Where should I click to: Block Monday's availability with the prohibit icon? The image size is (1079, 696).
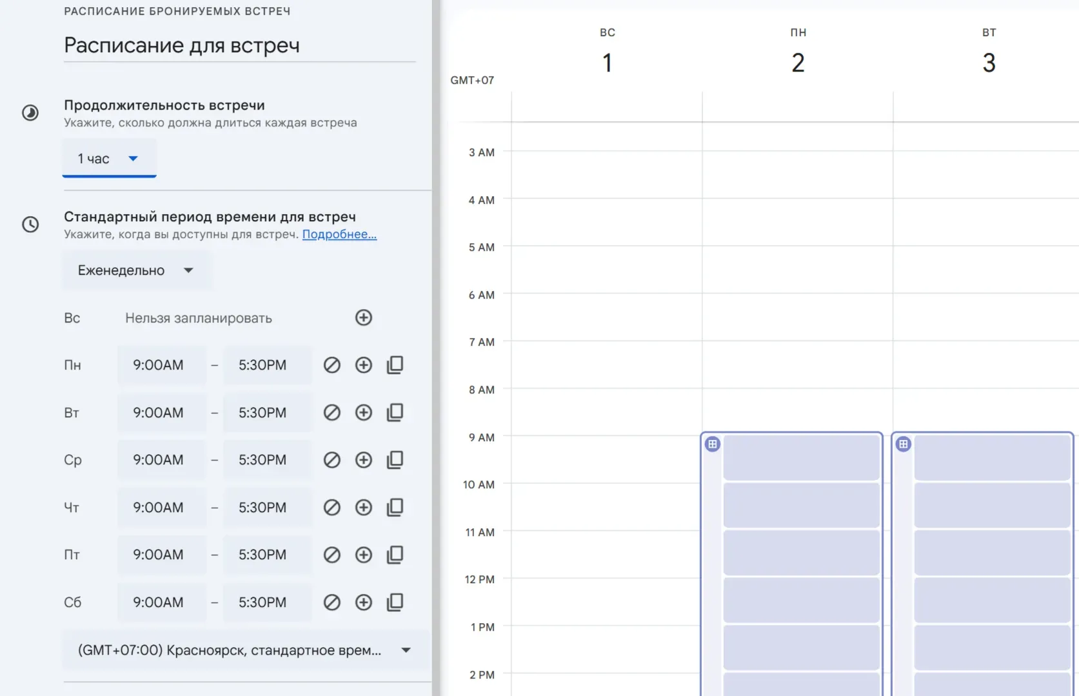tap(332, 365)
